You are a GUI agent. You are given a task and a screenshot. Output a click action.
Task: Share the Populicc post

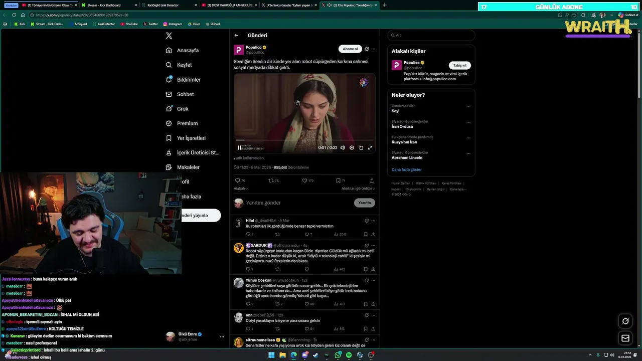(372, 180)
